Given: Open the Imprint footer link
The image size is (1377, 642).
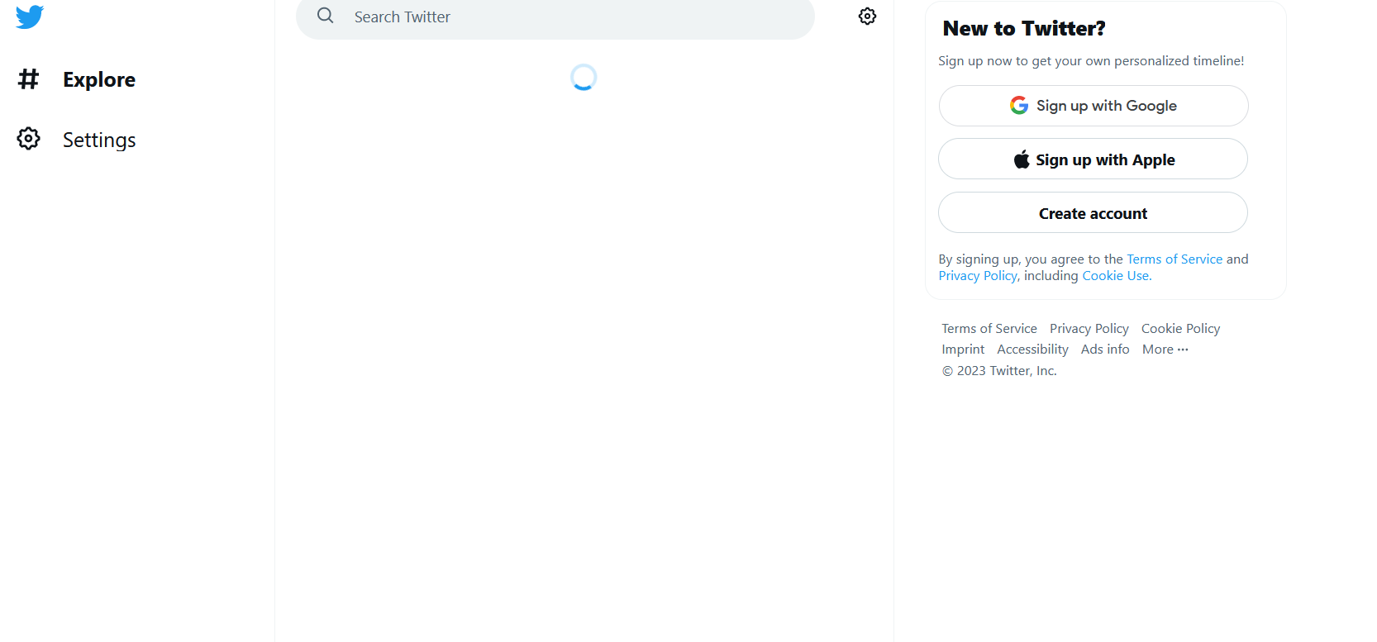Looking at the screenshot, I should [963, 350].
